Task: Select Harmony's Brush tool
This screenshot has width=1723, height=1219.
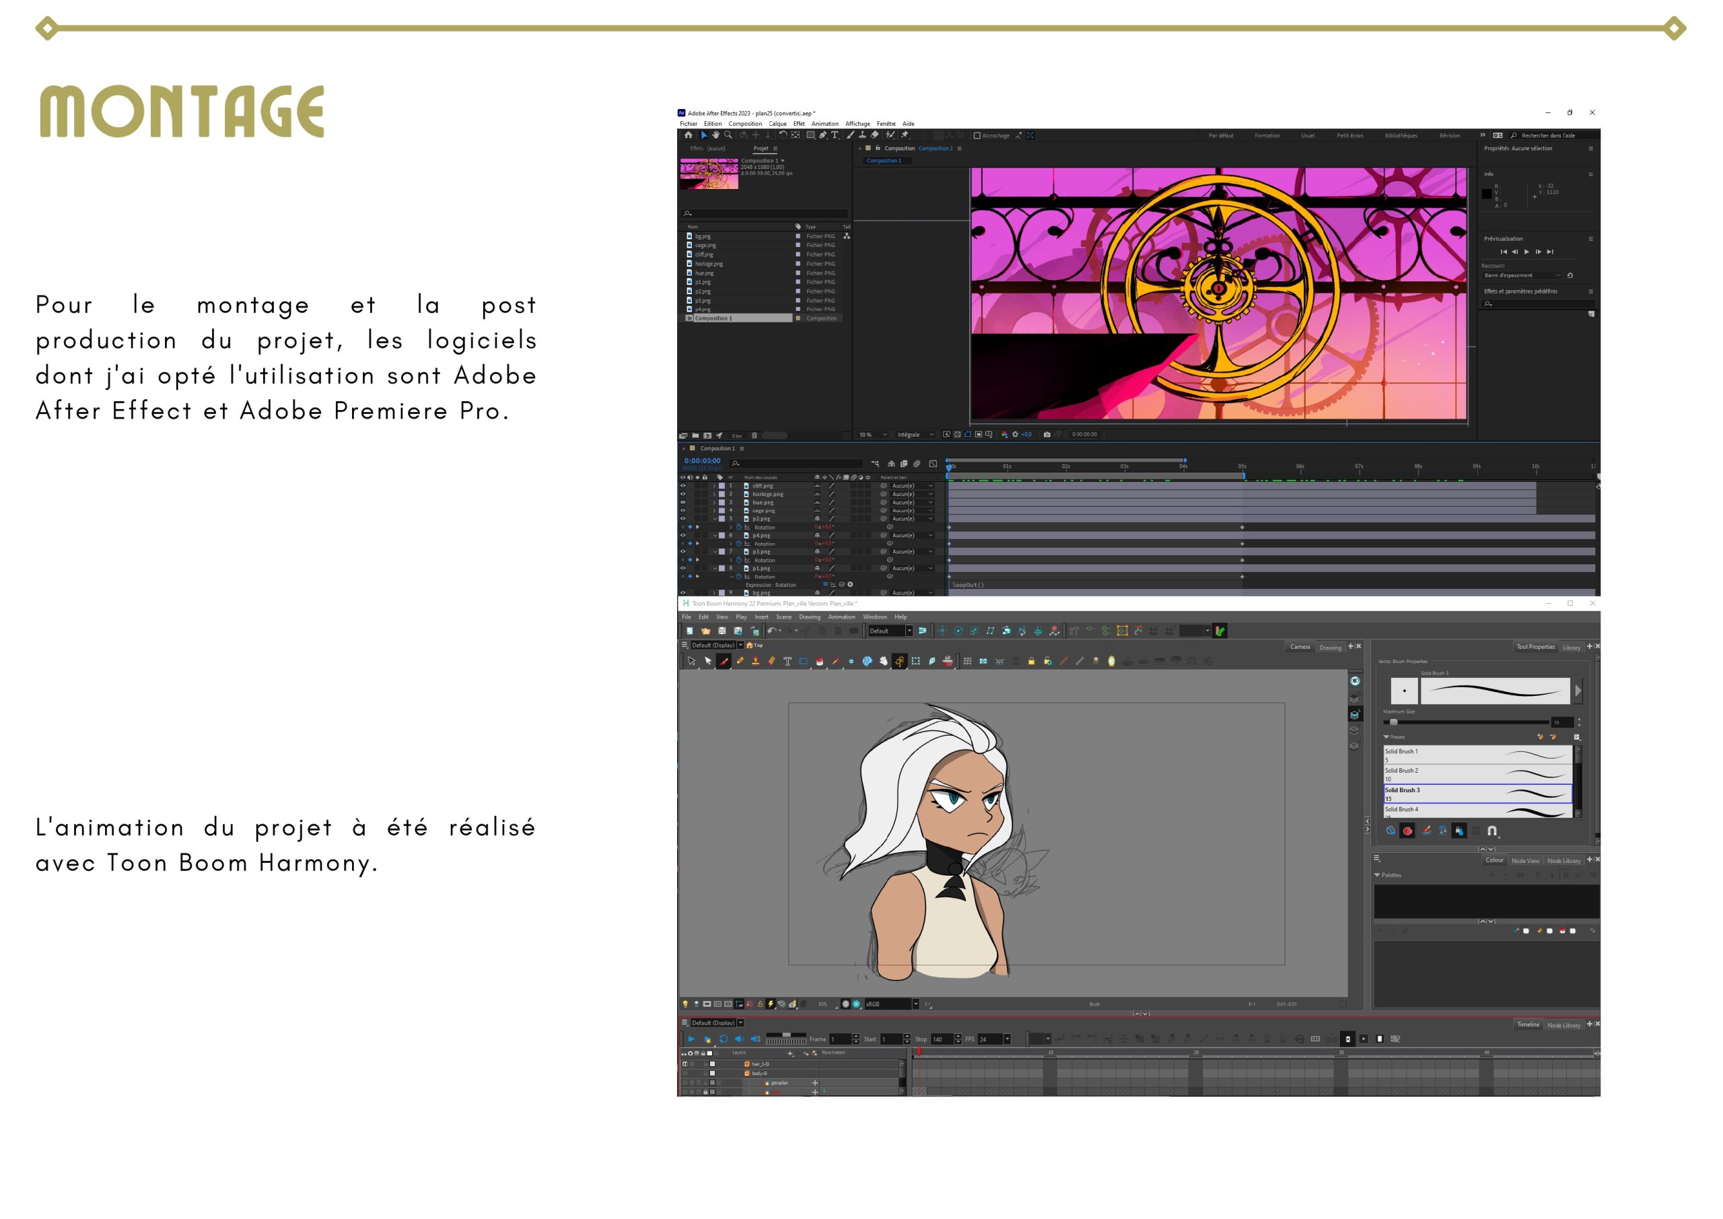Action: 724,661
